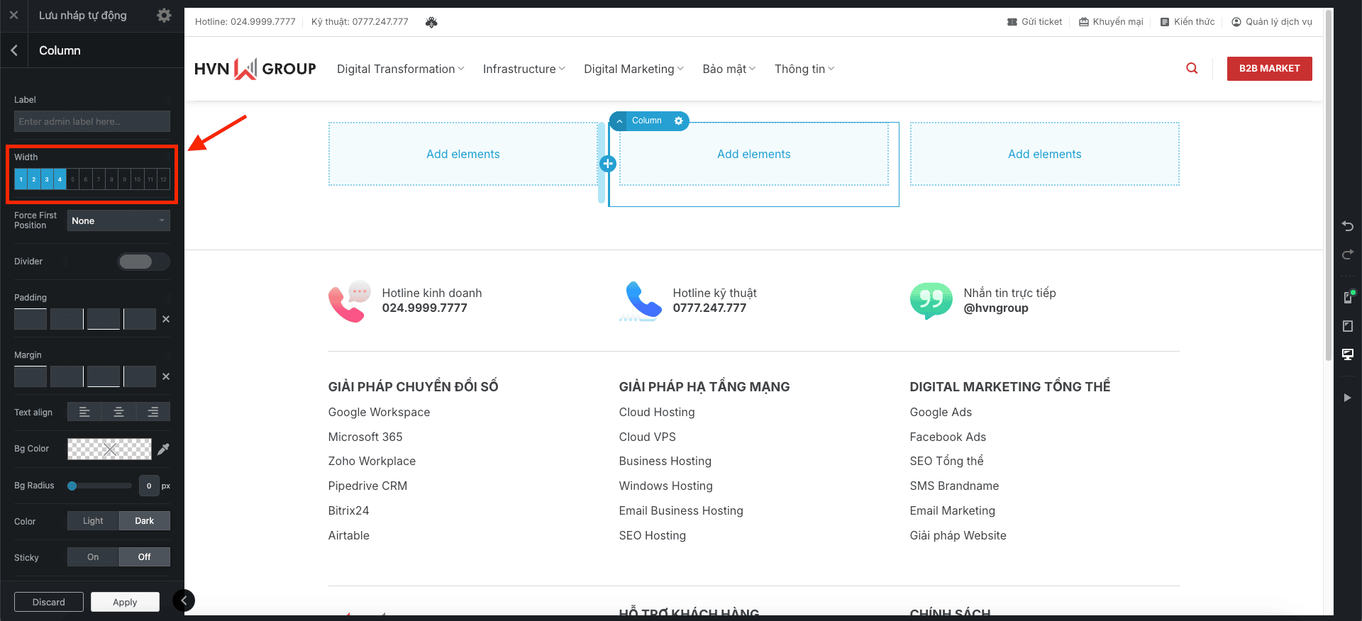This screenshot has width=1362, height=621.
Task: Select the desktop preview icon
Action: coord(1348,354)
